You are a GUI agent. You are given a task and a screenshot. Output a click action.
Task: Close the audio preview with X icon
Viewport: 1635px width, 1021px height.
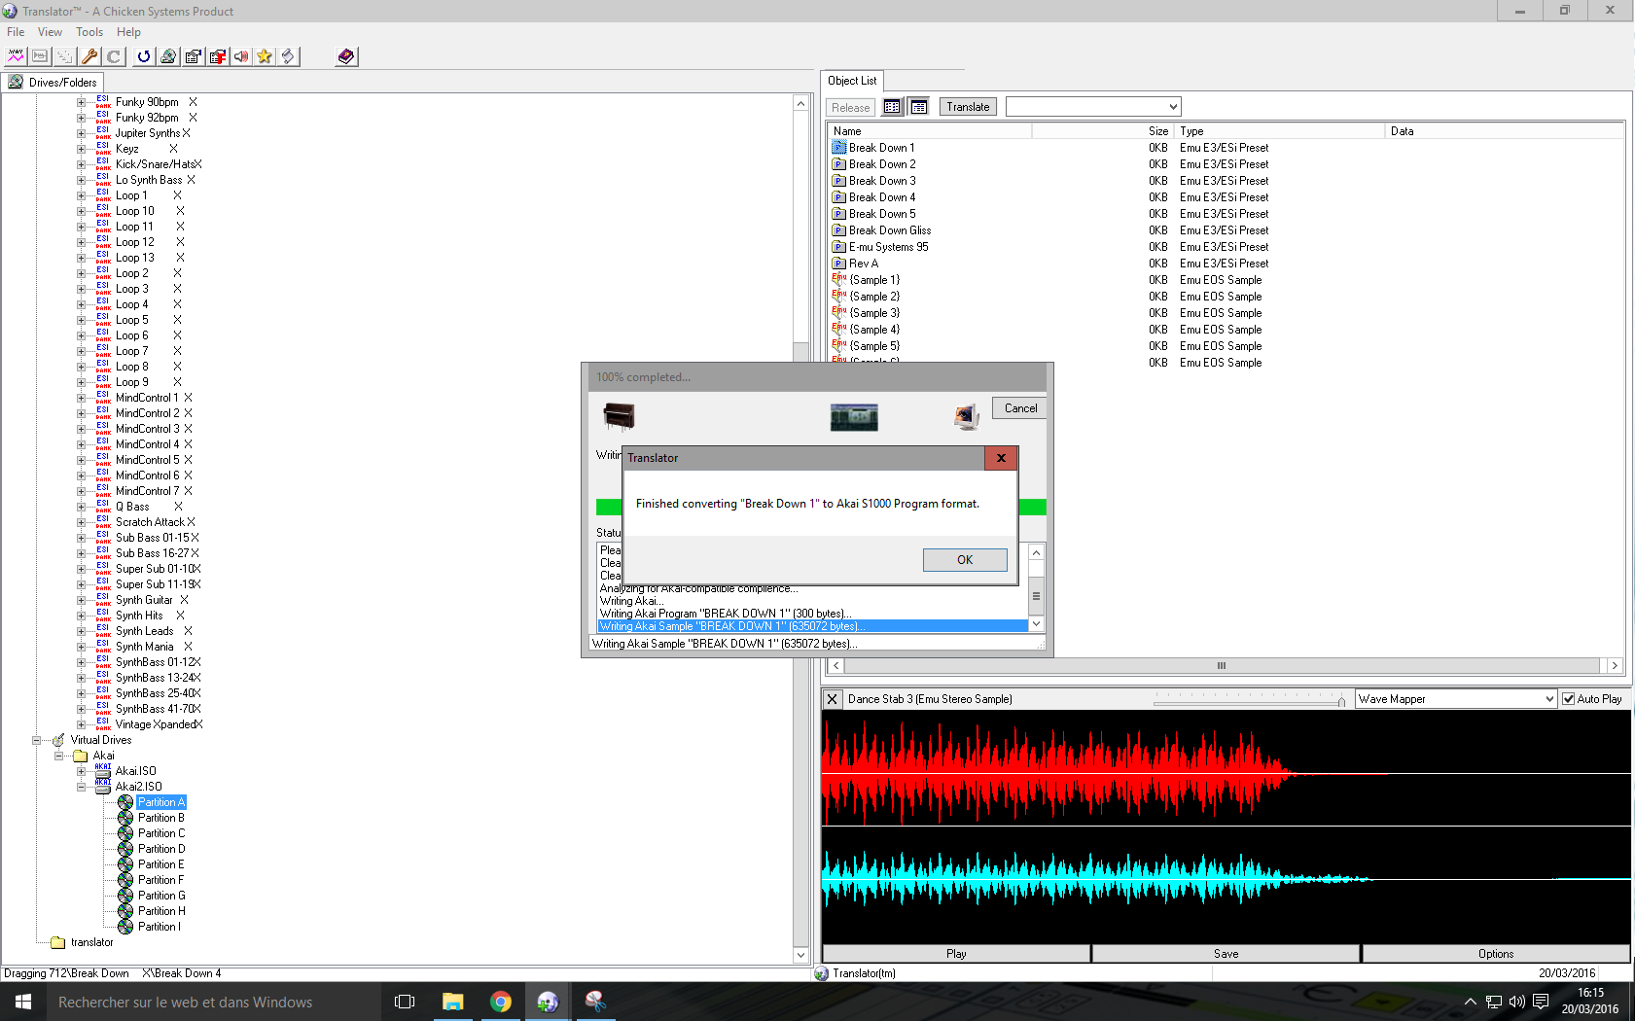coord(833,699)
